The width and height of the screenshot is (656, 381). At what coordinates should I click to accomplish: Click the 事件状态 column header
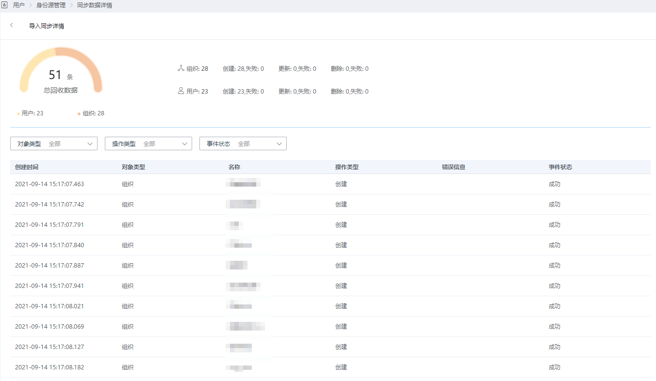coord(560,167)
